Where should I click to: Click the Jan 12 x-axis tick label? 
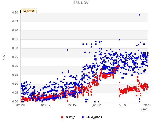pos(97,105)
